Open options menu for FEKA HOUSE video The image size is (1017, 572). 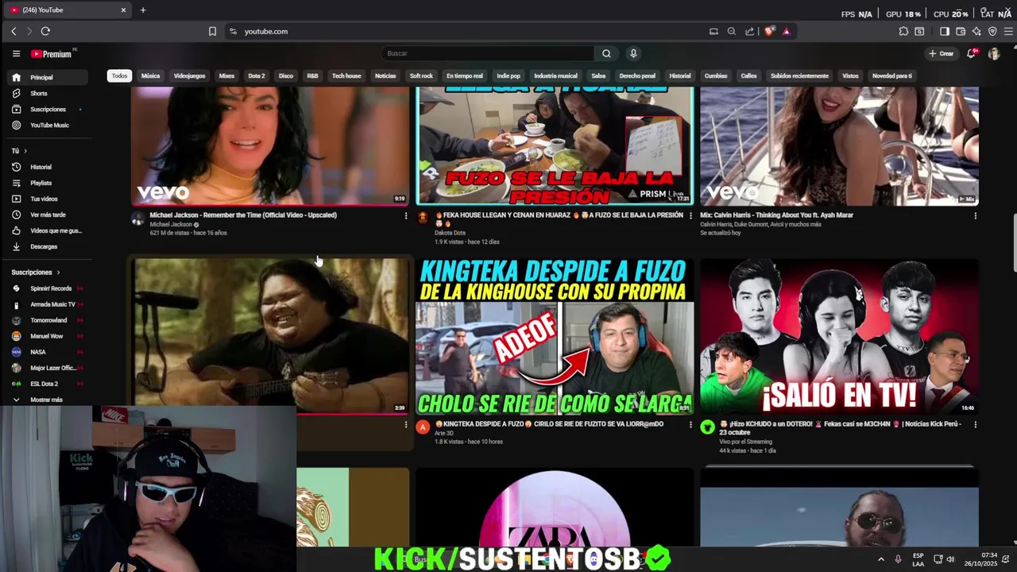click(x=690, y=215)
